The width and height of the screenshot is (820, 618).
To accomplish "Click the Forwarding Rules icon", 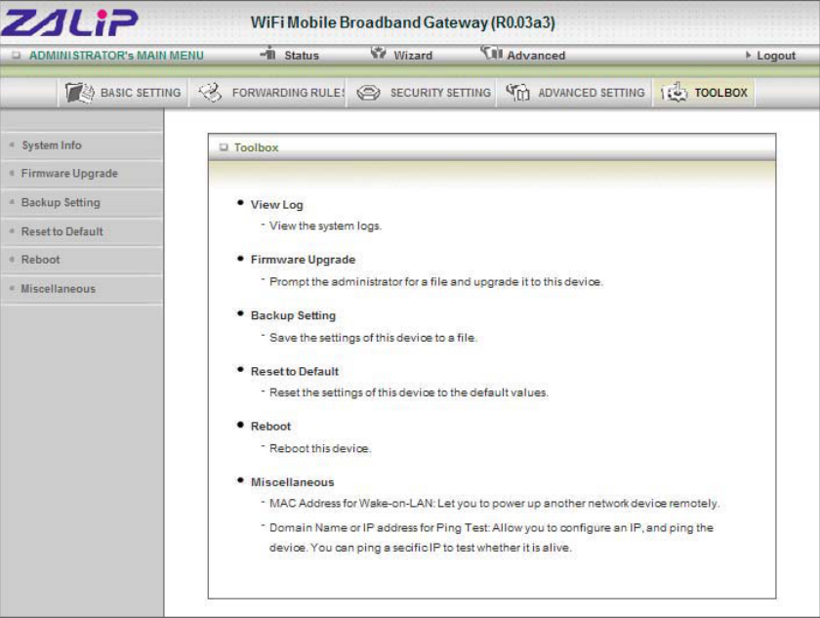I will tap(210, 93).
